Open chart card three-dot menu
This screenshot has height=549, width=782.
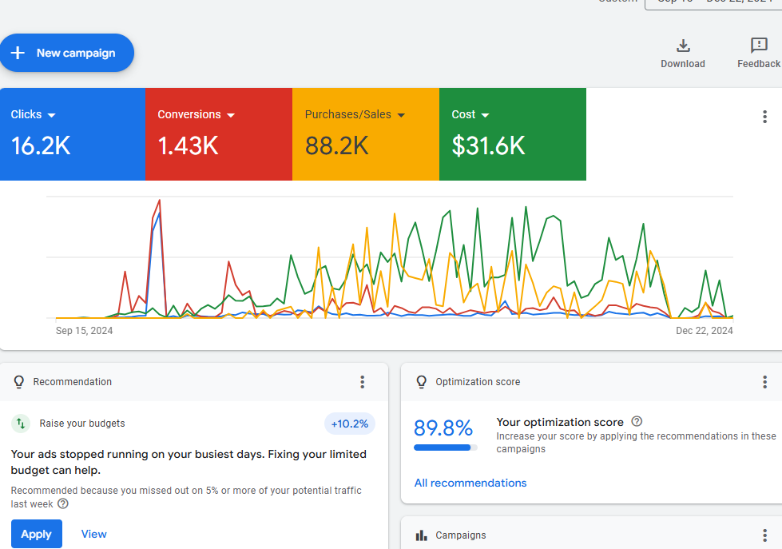coord(764,117)
